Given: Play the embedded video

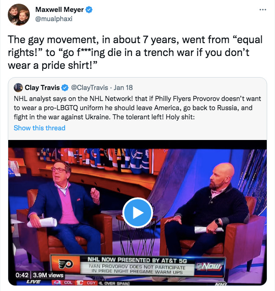Looking at the screenshot, I should pyautogui.click(x=137, y=213).
